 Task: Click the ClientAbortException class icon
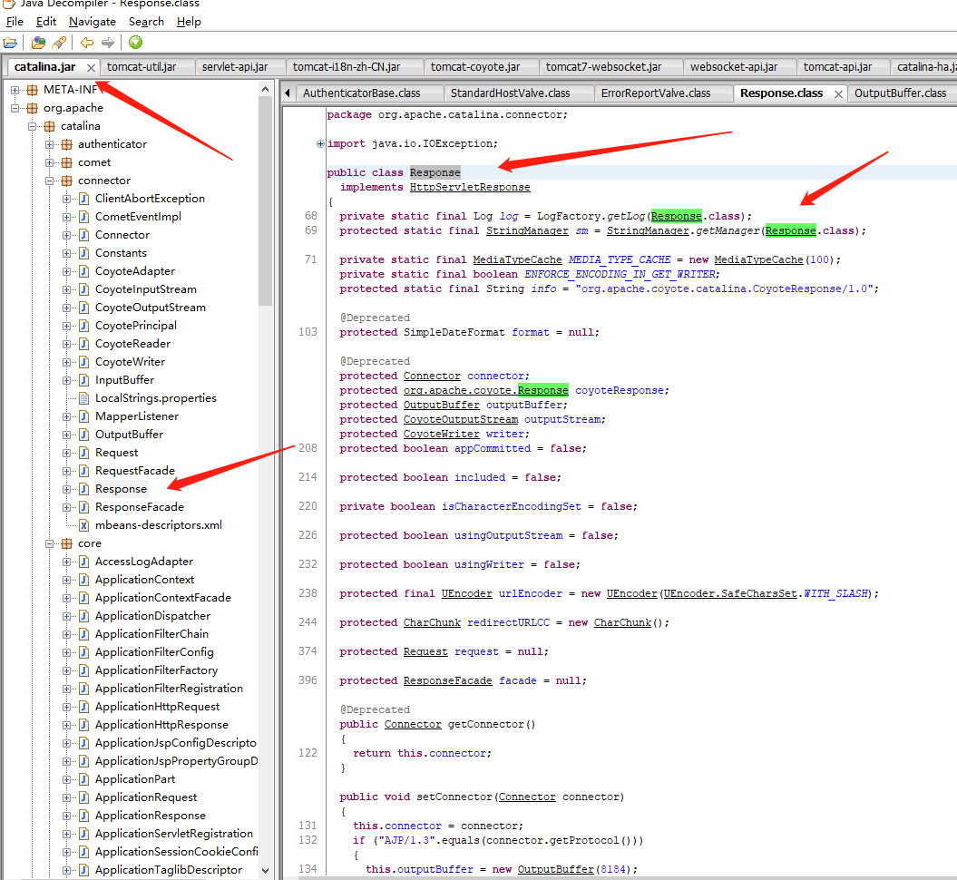pyautogui.click(x=84, y=199)
